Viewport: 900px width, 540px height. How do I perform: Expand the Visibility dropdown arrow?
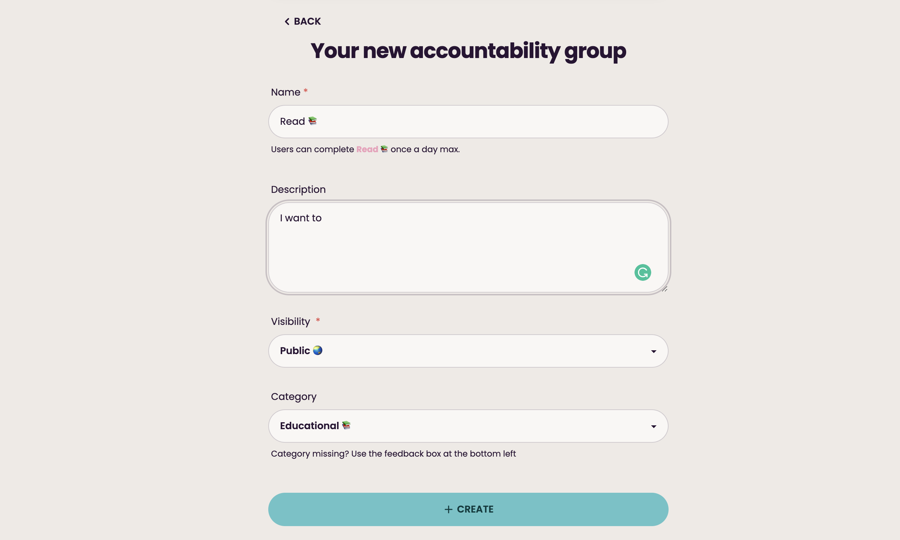(x=653, y=351)
